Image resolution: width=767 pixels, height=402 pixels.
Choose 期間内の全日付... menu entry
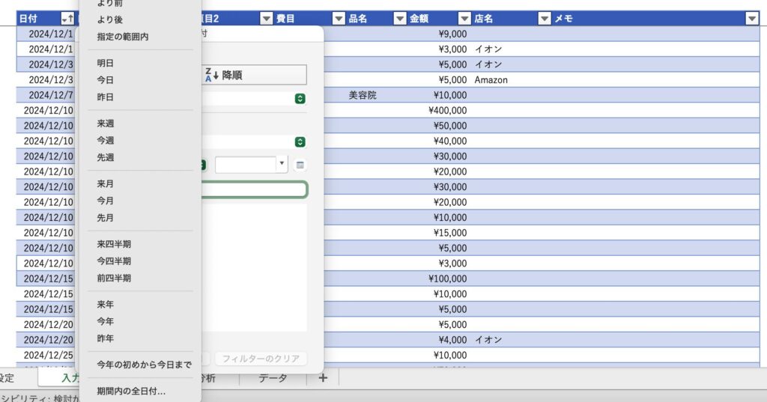(x=131, y=391)
